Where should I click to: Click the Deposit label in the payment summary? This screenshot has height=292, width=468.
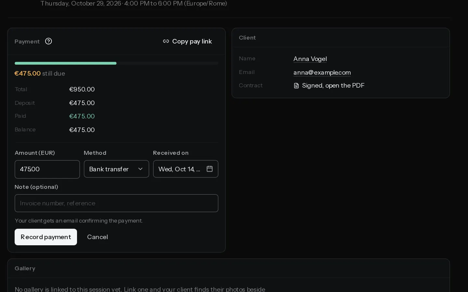point(25,103)
